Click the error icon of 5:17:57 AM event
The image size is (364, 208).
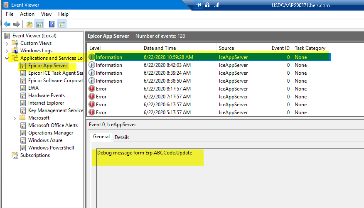92,112
